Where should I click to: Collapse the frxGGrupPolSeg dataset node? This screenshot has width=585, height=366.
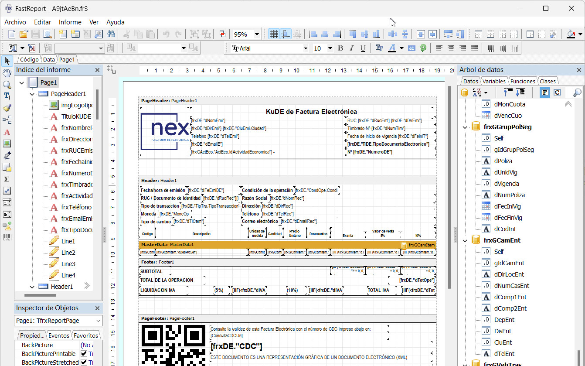click(465, 127)
